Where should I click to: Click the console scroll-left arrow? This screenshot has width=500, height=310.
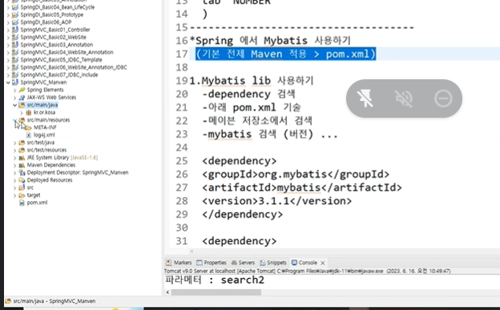[x=167, y=292]
